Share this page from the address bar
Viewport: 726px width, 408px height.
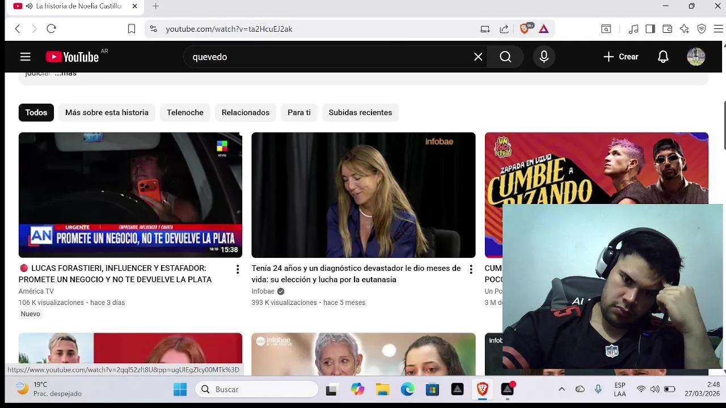point(504,29)
